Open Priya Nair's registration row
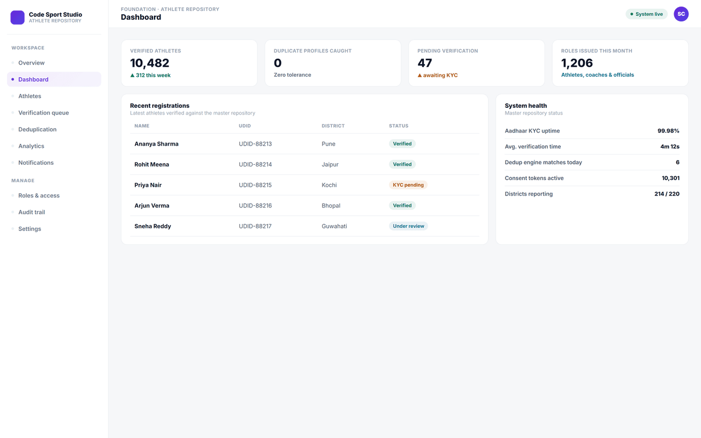 pyautogui.click(x=304, y=185)
